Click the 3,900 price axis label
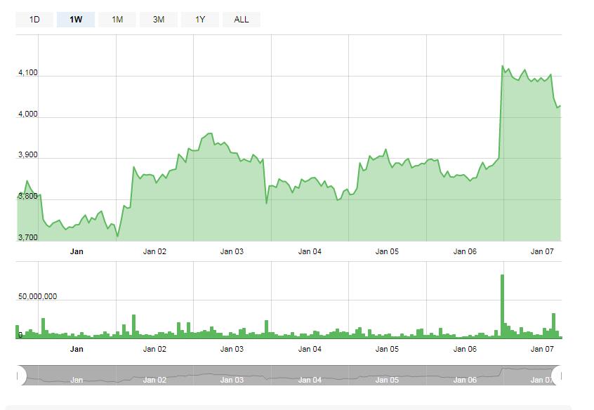Viewport: 594px width, 410px height. click(28, 155)
